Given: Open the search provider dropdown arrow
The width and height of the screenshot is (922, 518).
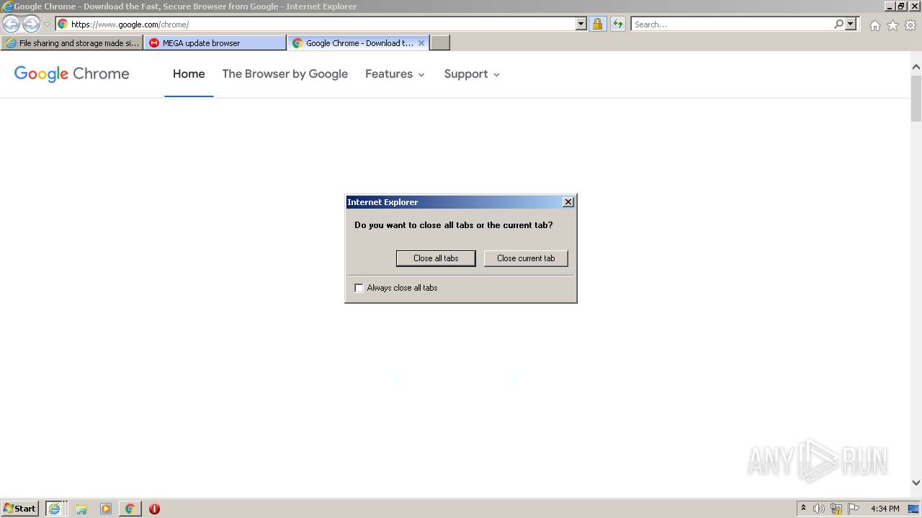Looking at the screenshot, I should coord(851,24).
